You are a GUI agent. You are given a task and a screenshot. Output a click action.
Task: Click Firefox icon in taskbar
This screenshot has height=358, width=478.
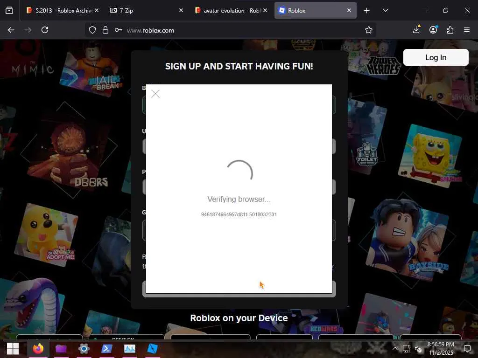38,349
